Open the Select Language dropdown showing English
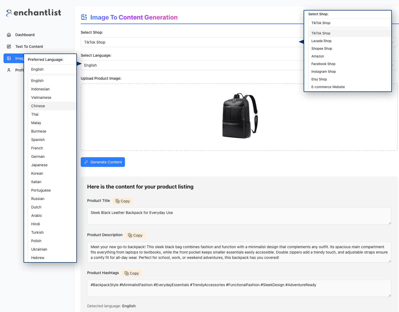This screenshot has height=312, width=399. [x=190, y=65]
